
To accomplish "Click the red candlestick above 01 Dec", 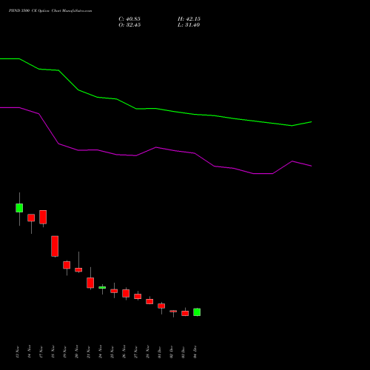I will point(161,306).
